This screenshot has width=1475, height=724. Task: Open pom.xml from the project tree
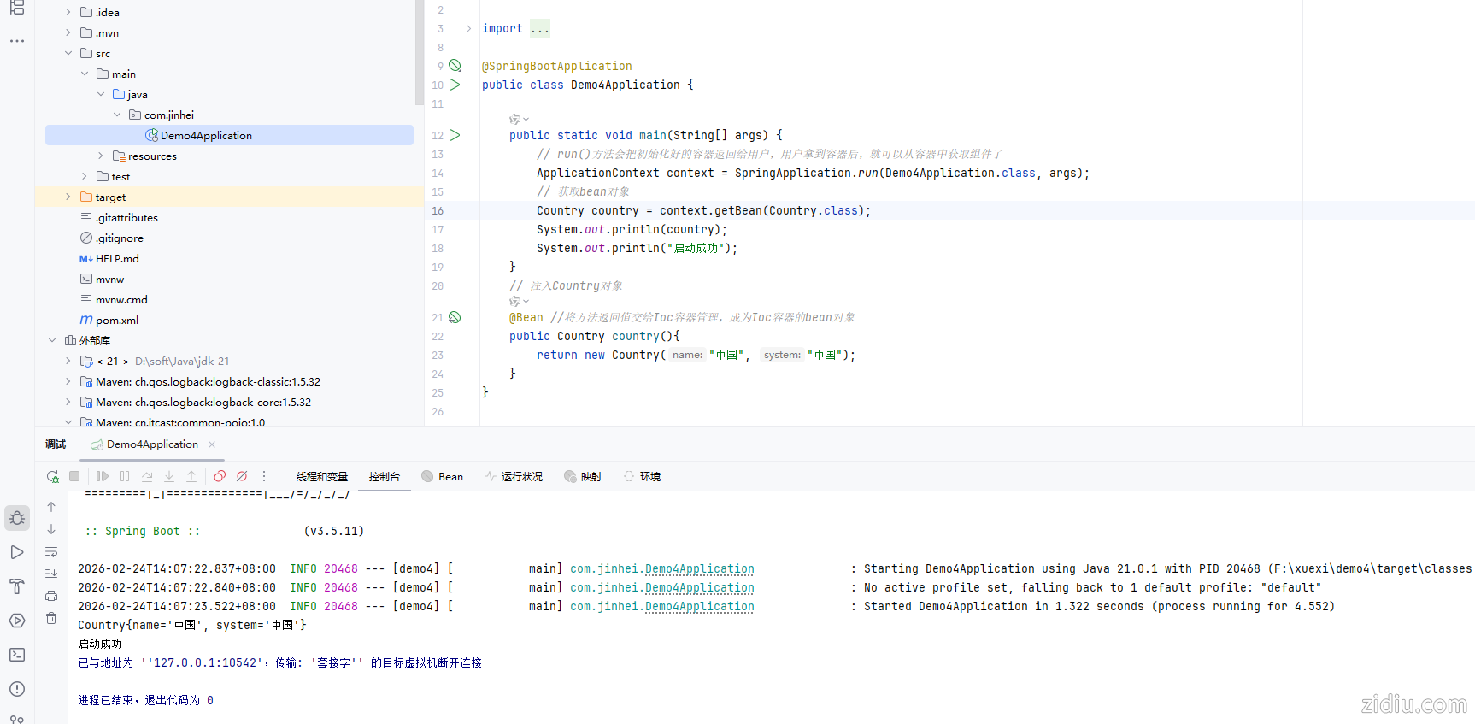pyautogui.click(x=116, y=320)
